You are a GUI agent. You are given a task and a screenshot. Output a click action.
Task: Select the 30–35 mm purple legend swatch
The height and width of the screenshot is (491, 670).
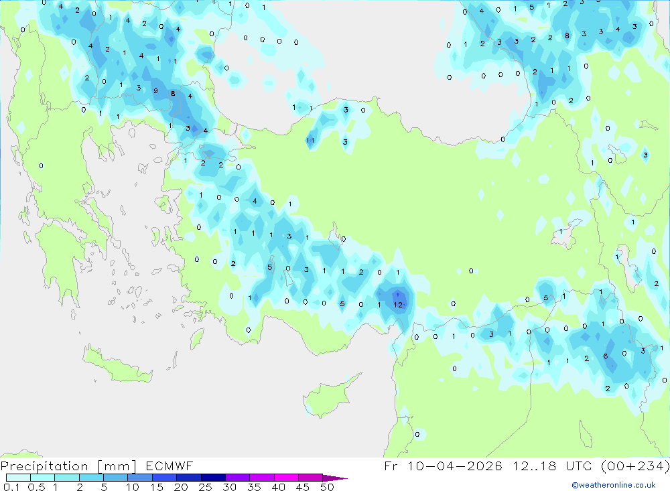[x=238, y=478]
